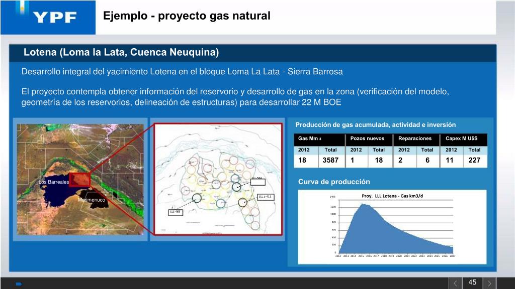Click the 'LLL-465' well label
515x289 pixels.
pos(176,212)
